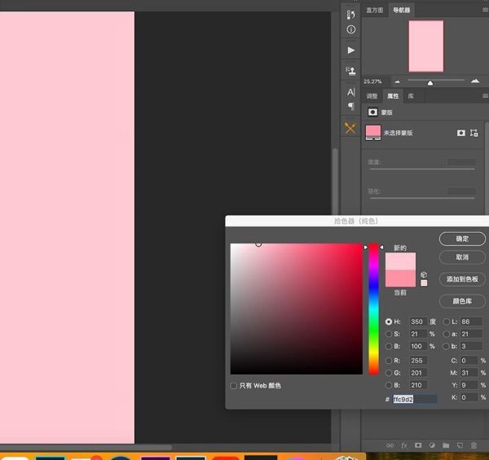Click the create new layer icon
489x460 pixels.
460,445
